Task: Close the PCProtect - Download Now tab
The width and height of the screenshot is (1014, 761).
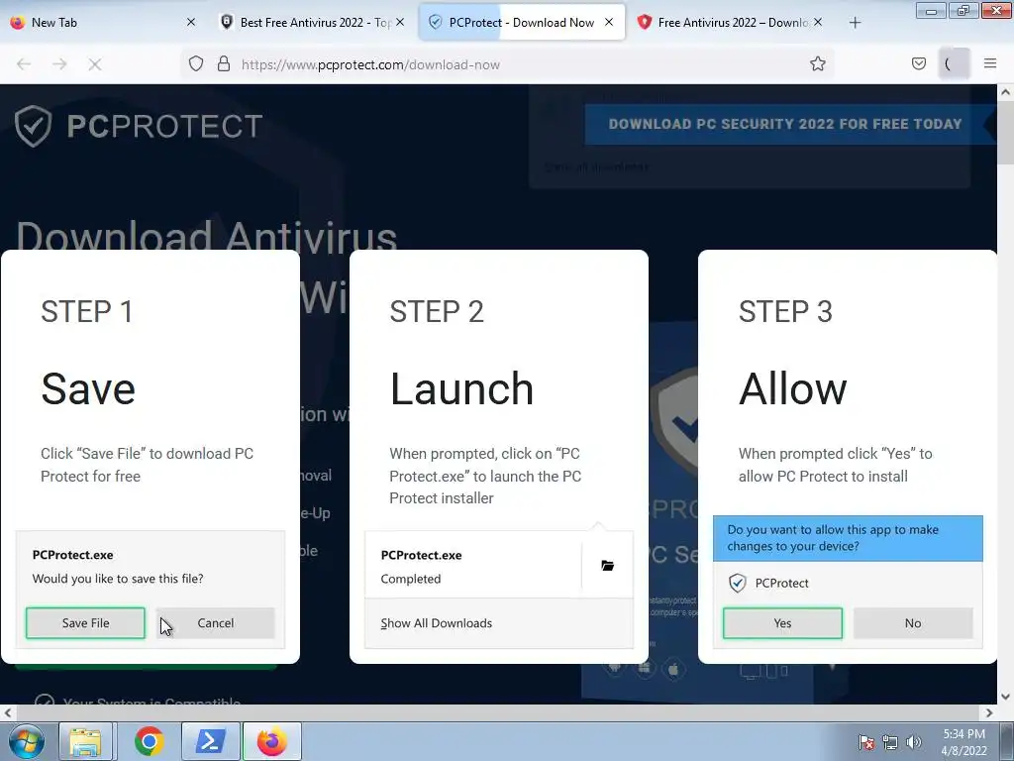Action: pyautogui.click(x=609, y=23)
